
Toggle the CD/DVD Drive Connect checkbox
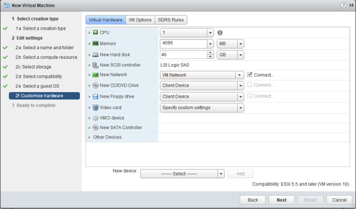click(250, 85)
